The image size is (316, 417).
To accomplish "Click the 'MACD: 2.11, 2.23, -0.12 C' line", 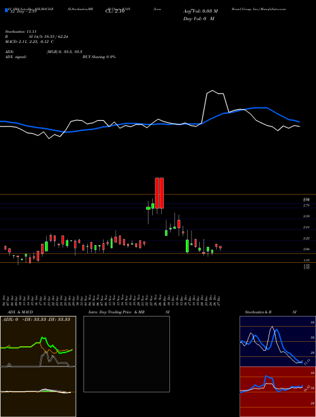I will click(x=29, y=42).
